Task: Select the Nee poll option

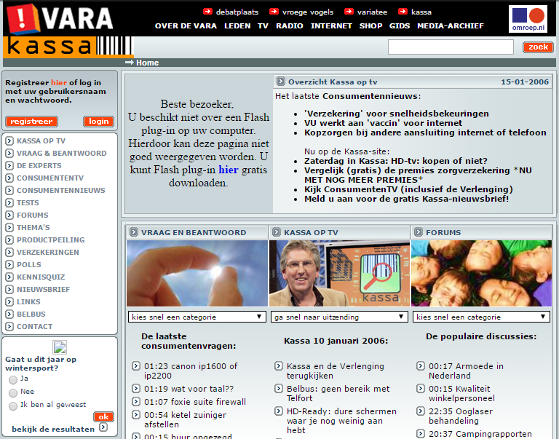Action: [x=13, y=393]
